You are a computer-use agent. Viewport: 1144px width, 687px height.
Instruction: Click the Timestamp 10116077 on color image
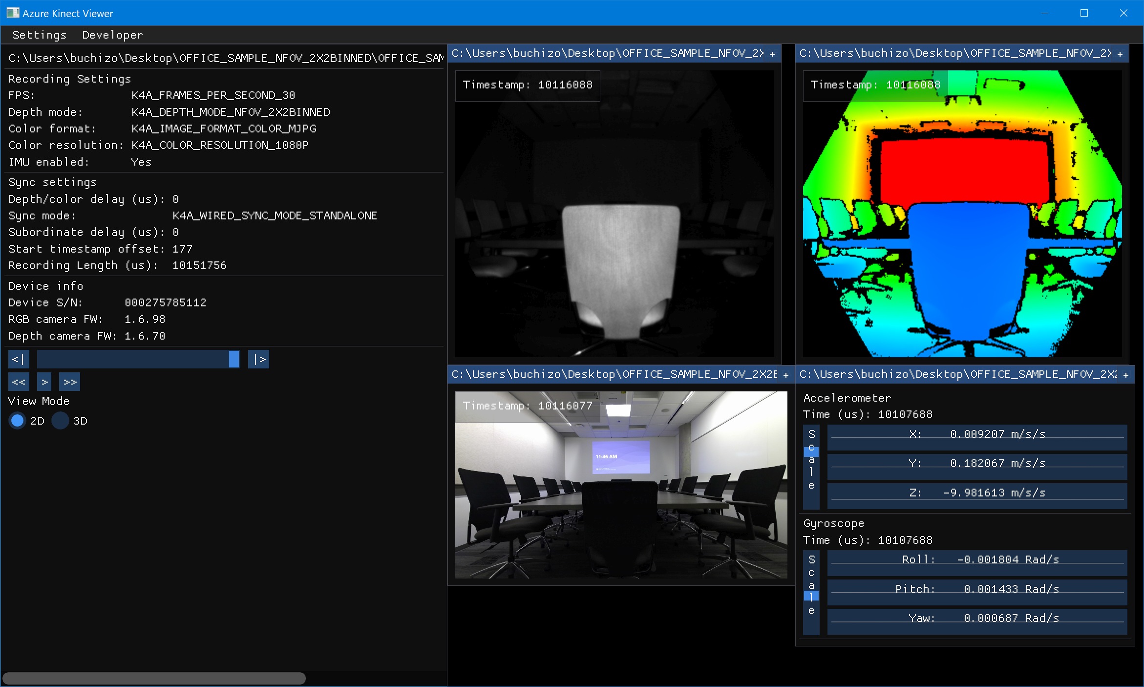click(x=528, y=406)
